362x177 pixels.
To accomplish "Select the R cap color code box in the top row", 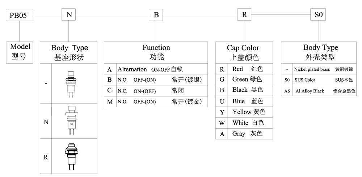I will click(x=244, y=15).
